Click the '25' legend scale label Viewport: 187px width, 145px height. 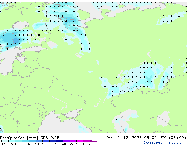(57, 144)
